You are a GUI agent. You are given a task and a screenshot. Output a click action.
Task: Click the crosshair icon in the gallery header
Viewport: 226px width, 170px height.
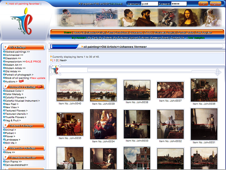tap(218, 72)
